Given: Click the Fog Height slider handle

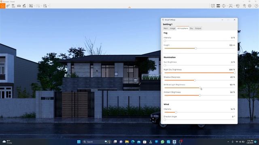Looking at the screenshot, I should 196,48.
